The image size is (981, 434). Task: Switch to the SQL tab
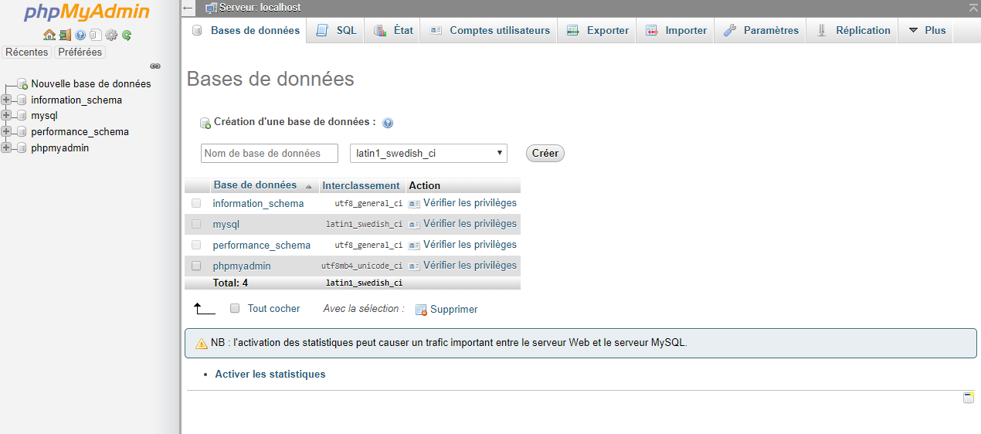pos(337,31)
